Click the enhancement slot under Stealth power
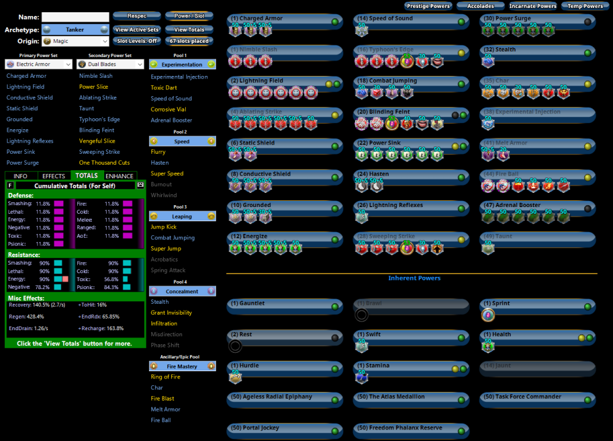The height and width of the screenshot is (441, 613). point(488,61)
